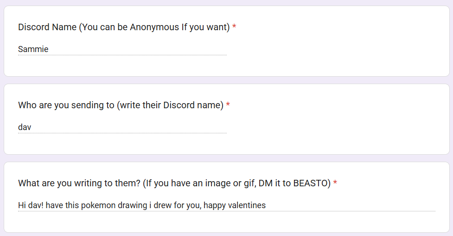The height and width of the screenshot is (236, 453).
Task: Click the "What are you writing to them?" title
Action: click(79, 183)
